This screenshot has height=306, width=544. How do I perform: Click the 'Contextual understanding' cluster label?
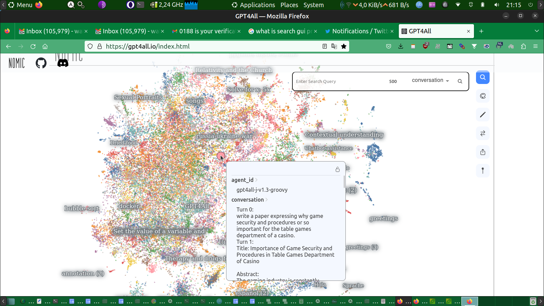click(344, 135)
